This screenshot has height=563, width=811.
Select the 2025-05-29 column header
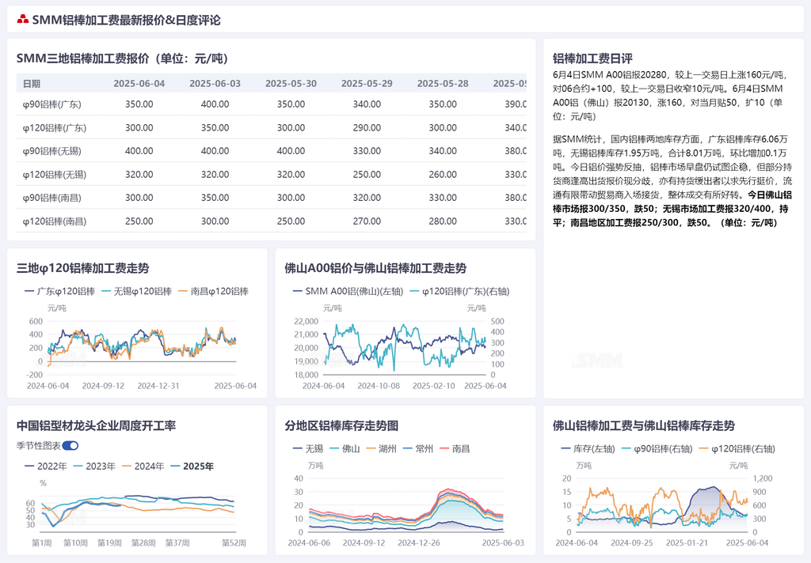click(367, 84)
